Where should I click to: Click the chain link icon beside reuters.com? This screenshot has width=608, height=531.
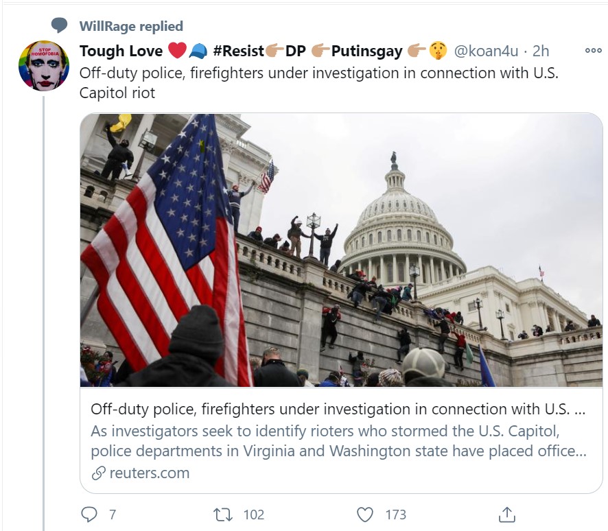[99, 473]
